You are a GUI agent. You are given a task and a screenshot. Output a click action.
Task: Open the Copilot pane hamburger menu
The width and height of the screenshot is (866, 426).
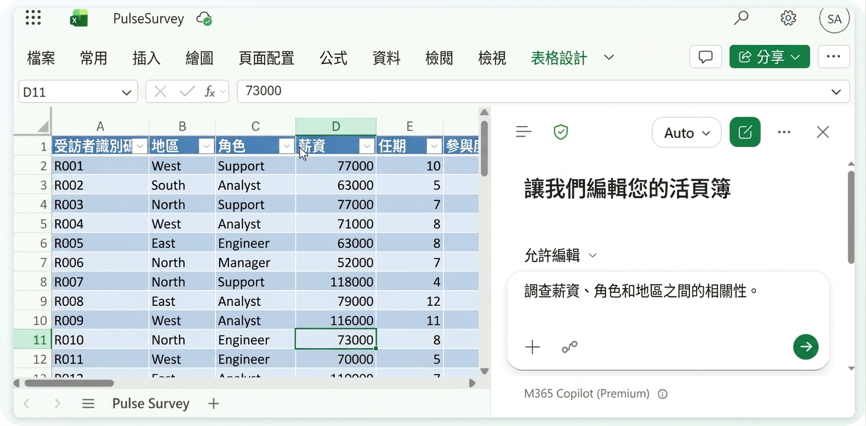[x=524, y=132]
